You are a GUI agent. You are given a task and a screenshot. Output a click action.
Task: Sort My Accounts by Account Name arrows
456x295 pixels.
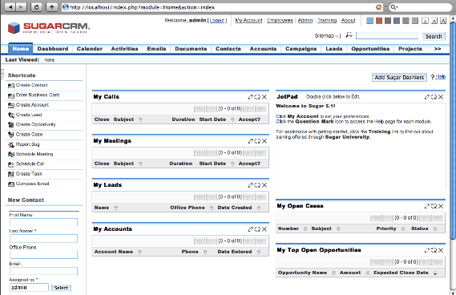[x=139, y=252]
